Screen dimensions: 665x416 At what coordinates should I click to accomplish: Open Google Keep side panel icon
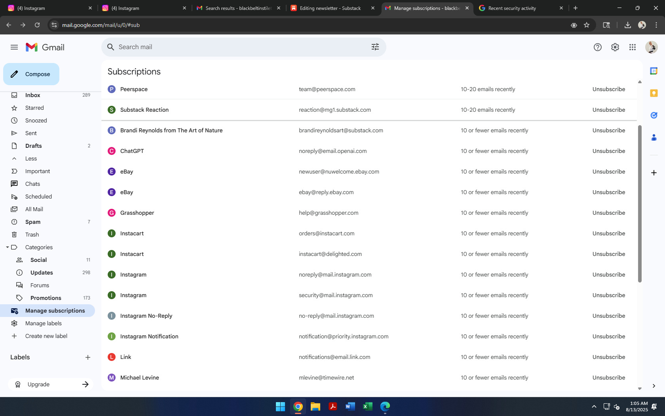pyautogui.click(x=654, y=93)
